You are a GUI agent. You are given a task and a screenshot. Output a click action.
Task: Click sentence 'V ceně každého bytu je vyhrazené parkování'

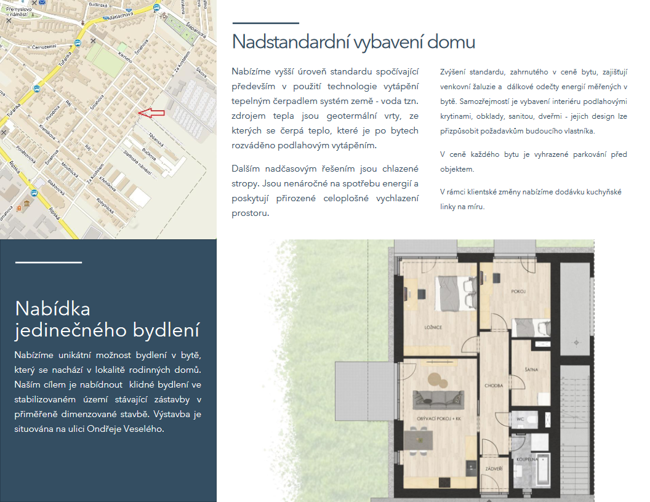coord(534,162)
